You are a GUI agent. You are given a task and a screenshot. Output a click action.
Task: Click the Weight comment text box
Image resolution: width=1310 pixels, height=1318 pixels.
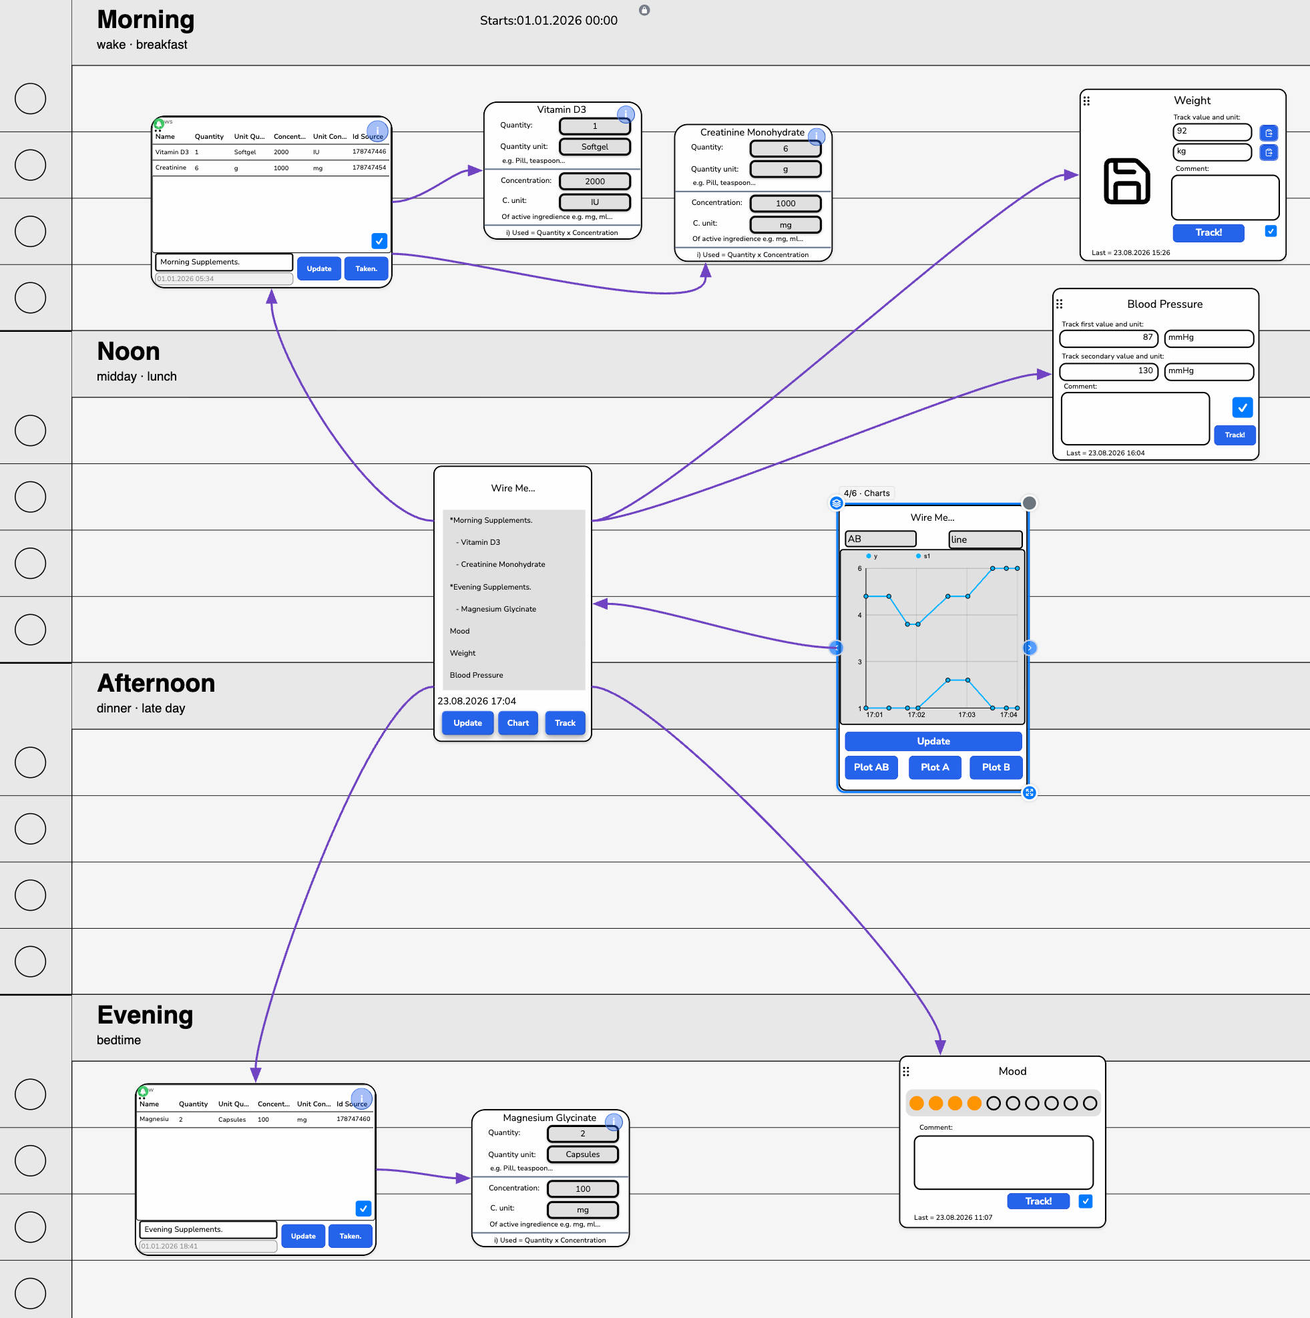(x=1225, y=198)
